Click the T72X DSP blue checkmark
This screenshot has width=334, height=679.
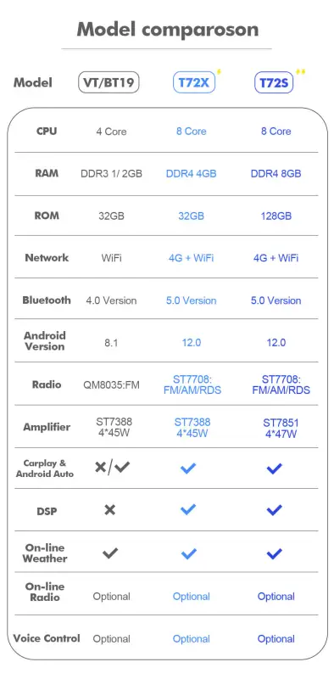click(188, 510)
